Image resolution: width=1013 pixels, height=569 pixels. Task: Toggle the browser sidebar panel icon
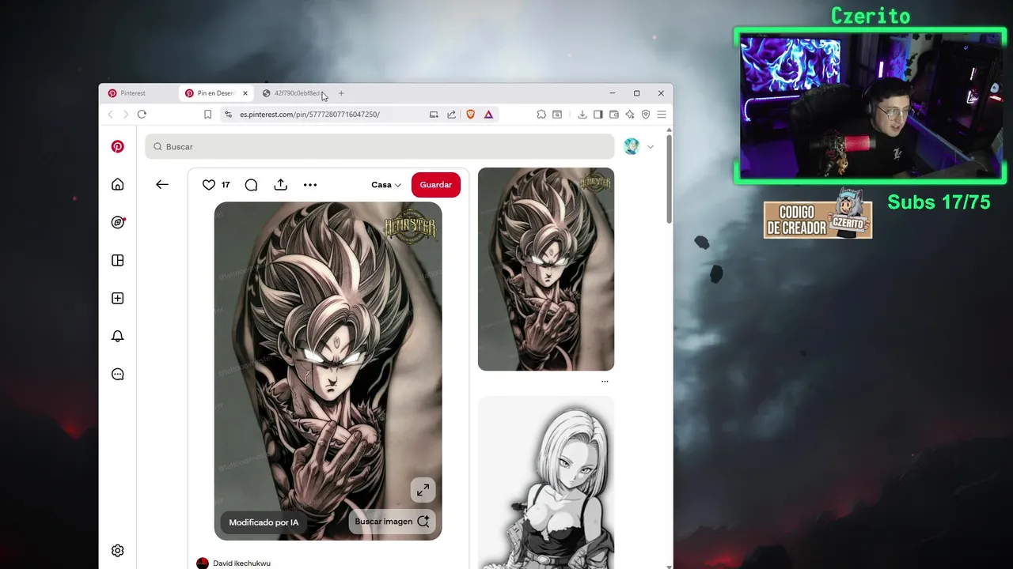598,115
